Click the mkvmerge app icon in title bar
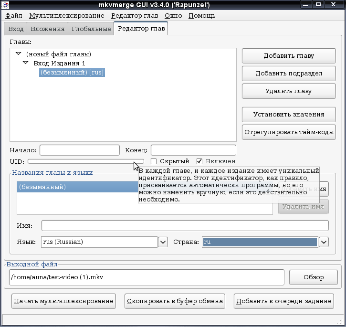This screenshot has height=327, width=346. click(x=5, y=5)
